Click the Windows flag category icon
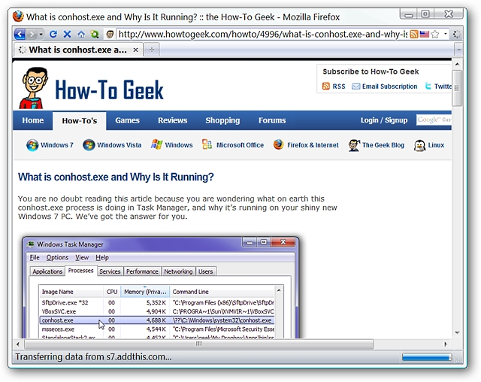Screen dimensions: 481x382 click(156, 144)
